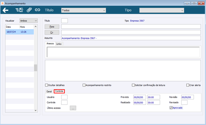Click the attachments list area under Anexos
Image resolution: width=206 pixels, height=125 pixels.
coord(123,52)
